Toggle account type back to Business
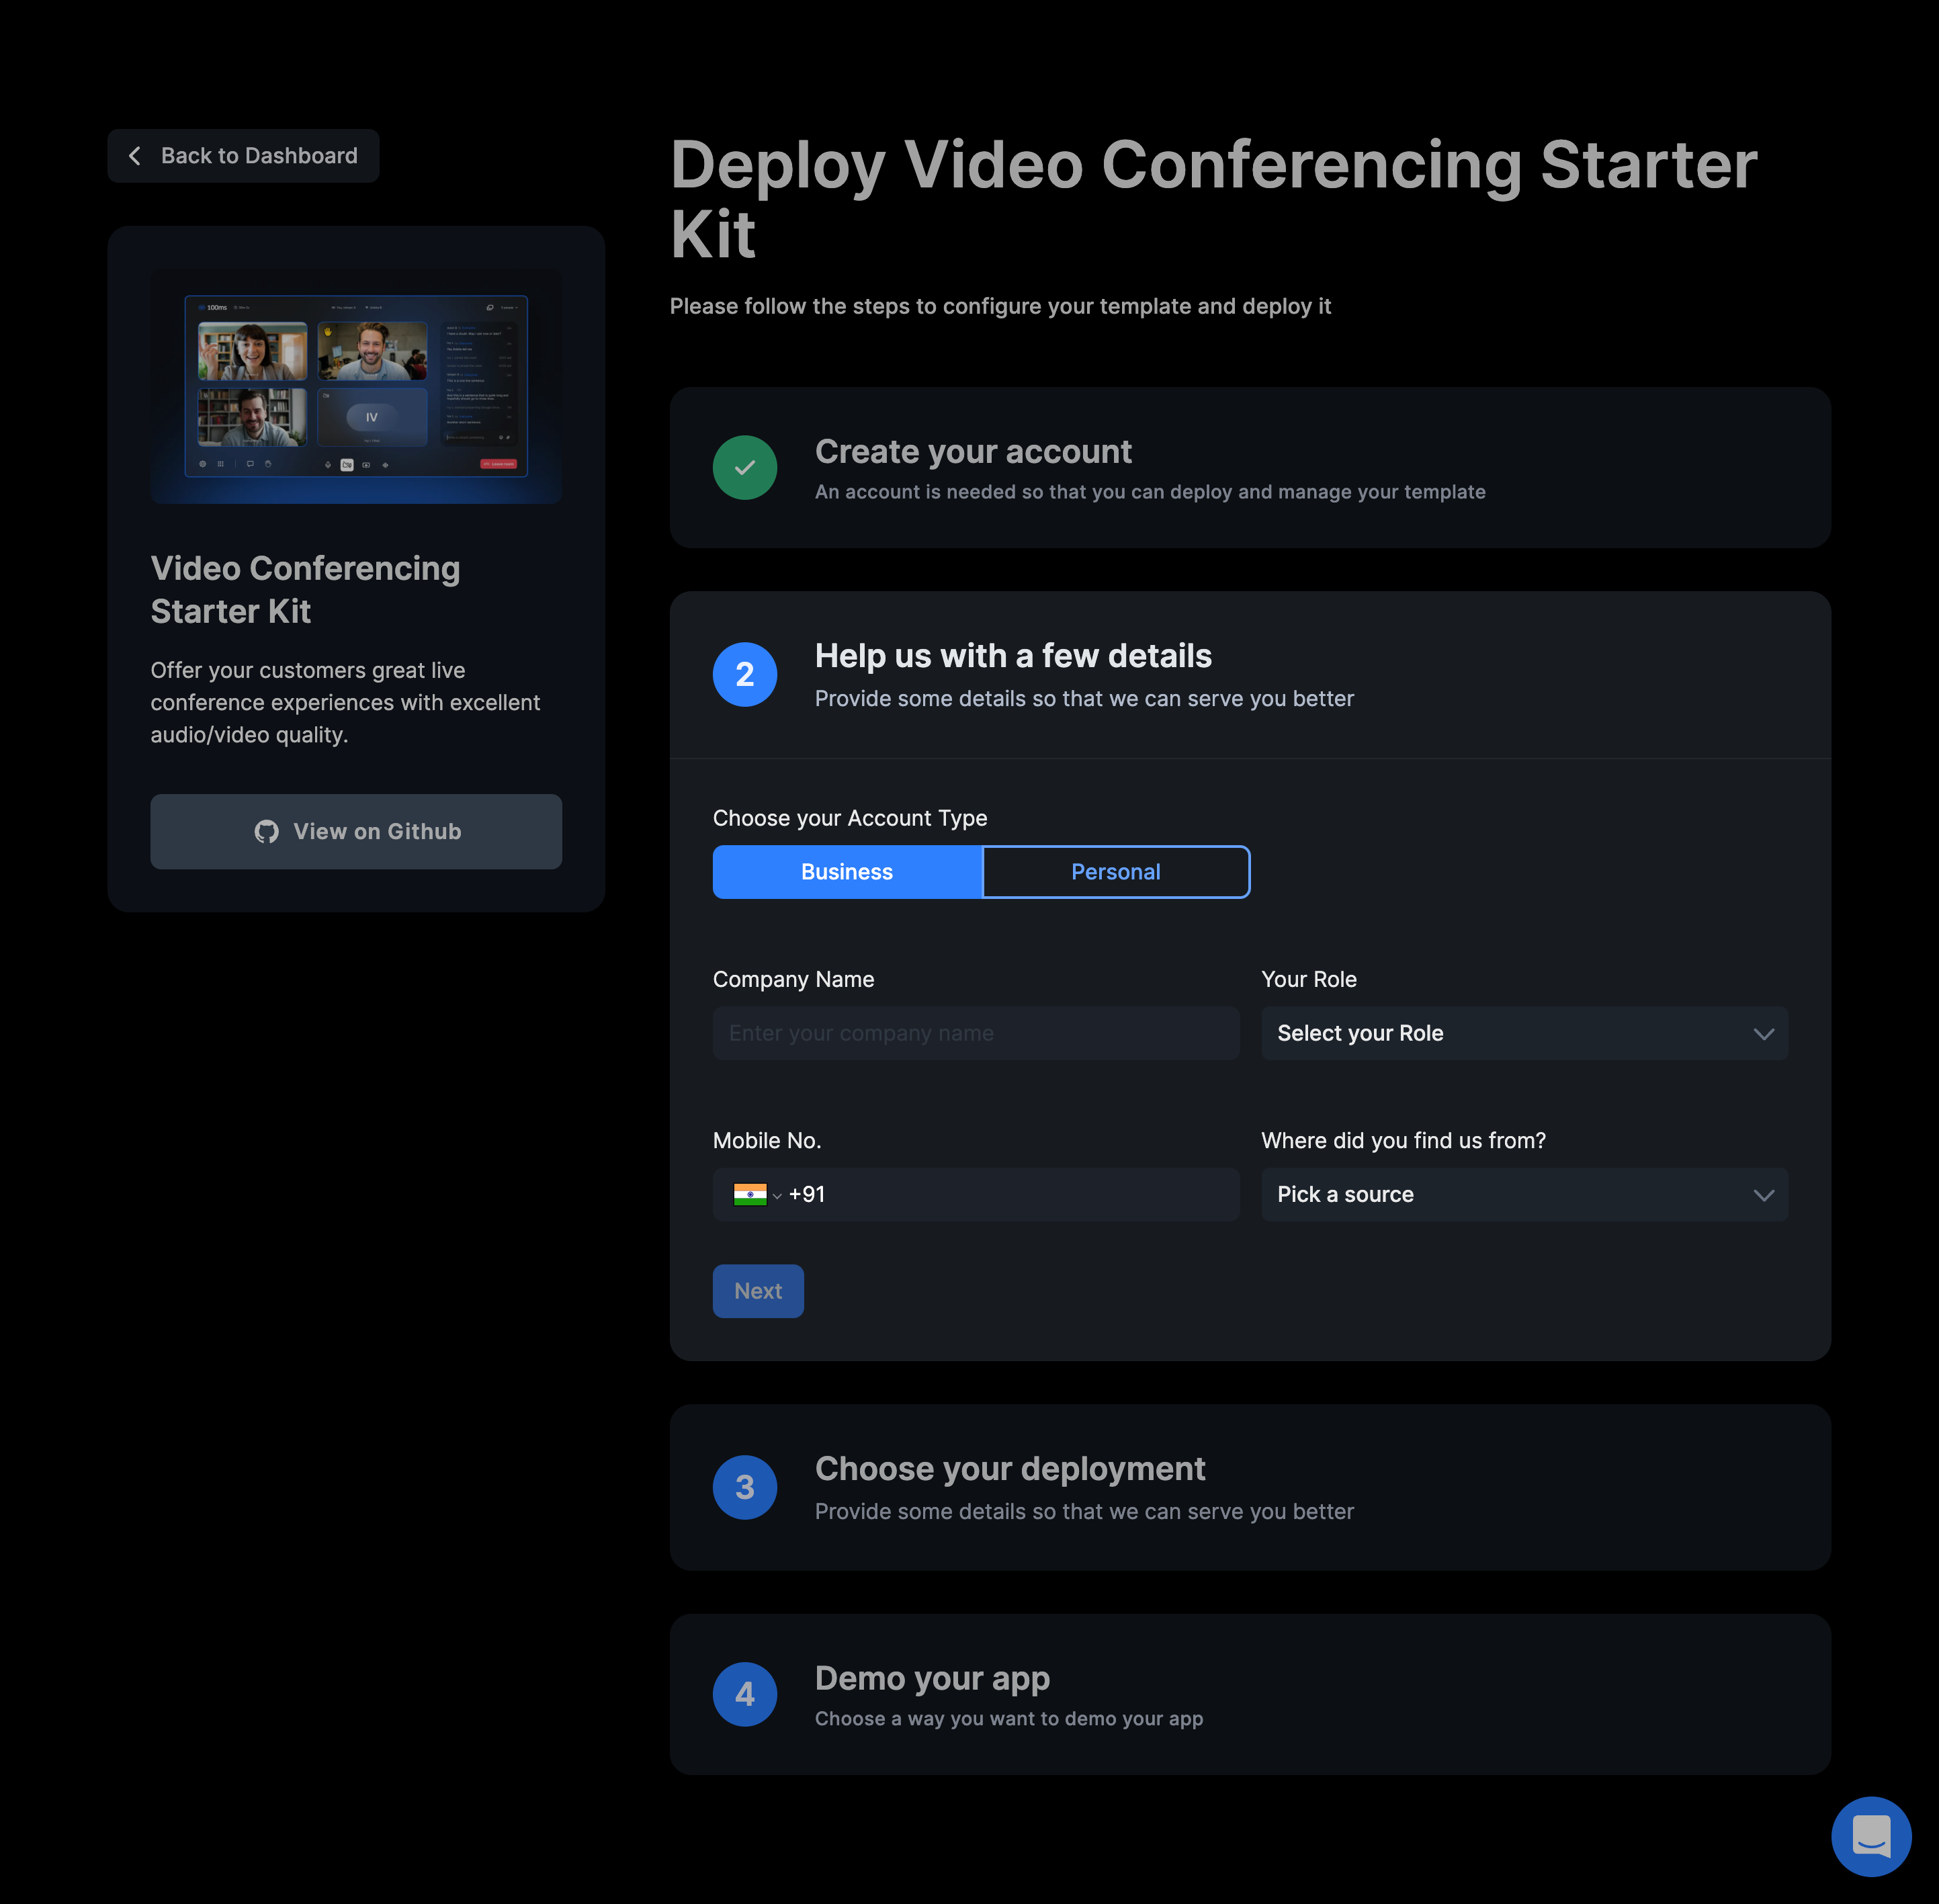Image resolution: width=1939 pixels, height=1904 pixels. click(846, 871)
